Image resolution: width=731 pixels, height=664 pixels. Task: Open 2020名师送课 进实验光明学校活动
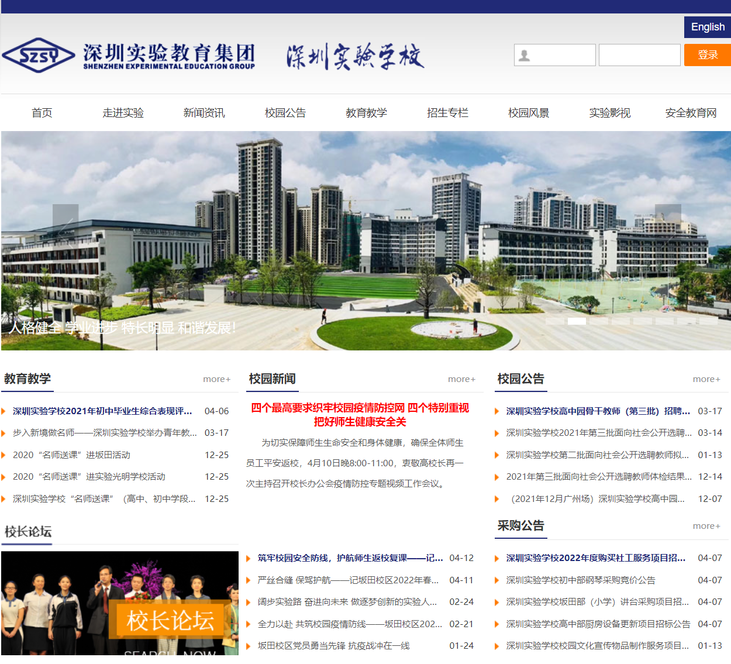tap(89, 477)
